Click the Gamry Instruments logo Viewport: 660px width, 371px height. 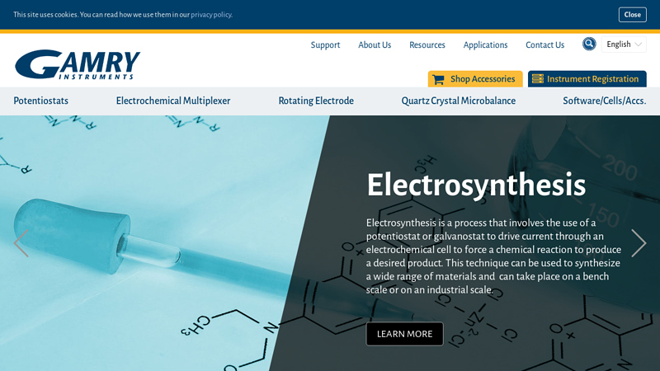(78, 64)
